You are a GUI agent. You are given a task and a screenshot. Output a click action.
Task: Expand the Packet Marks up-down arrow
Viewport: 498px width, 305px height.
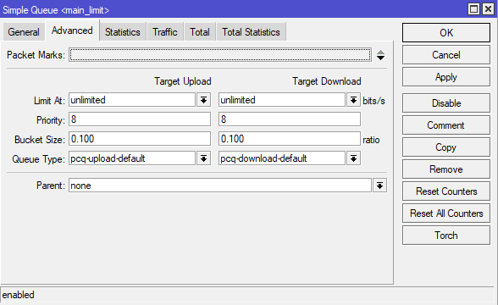pos(380,55)
